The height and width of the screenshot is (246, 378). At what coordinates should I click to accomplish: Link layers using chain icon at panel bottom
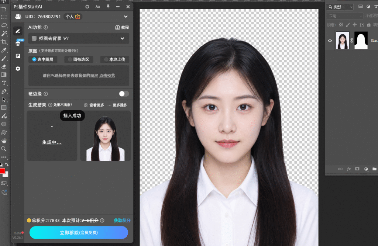340,169
